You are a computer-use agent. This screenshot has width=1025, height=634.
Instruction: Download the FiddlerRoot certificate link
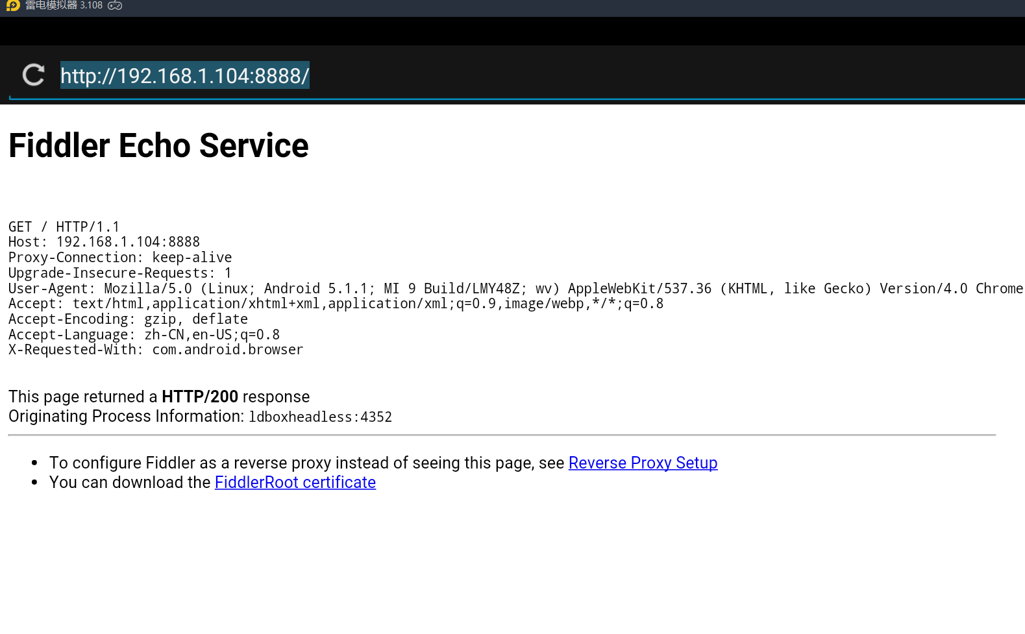(295, 482)
